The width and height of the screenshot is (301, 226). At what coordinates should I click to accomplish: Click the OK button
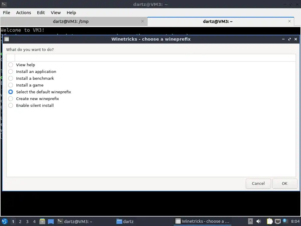point(285,184)
